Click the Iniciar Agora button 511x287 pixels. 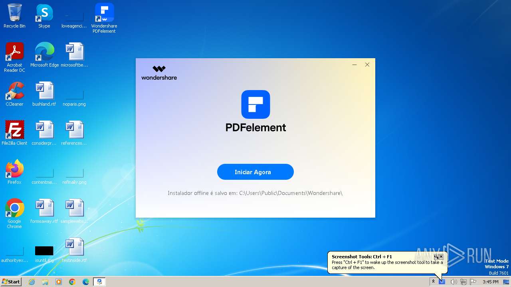[x=255, y=172]
